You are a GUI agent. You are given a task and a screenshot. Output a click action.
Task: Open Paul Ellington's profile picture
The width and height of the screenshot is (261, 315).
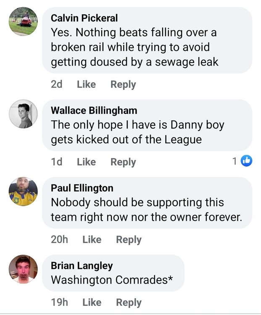[x=24, y=192]
